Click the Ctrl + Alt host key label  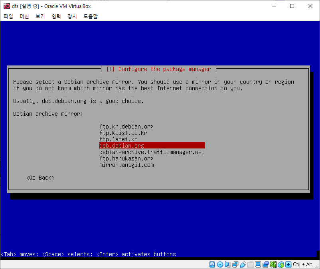[302, 265]
